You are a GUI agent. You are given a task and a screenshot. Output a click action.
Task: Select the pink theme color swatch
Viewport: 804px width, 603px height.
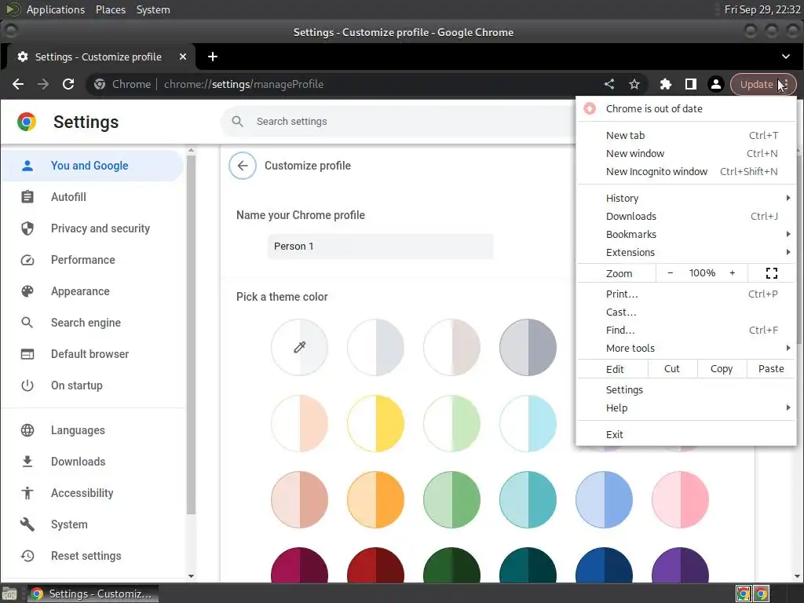(x=680, y=499)
